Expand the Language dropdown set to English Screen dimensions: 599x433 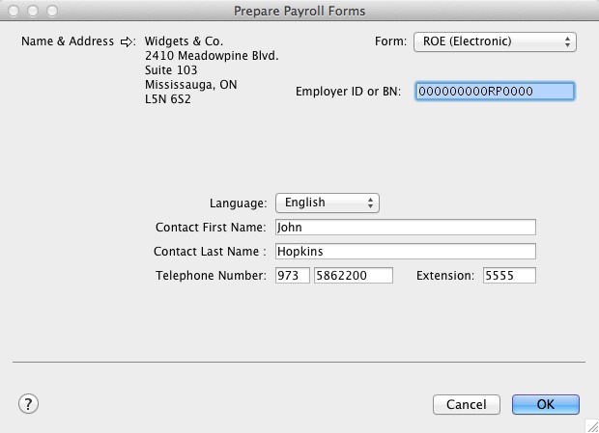click(x=328, y=203)
